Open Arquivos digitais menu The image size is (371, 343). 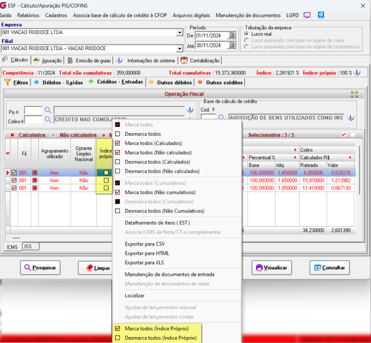point(191,15)
